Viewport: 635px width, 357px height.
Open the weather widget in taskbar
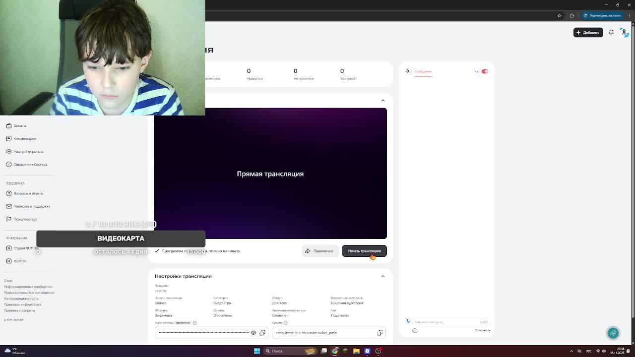[x=15, y=351]
